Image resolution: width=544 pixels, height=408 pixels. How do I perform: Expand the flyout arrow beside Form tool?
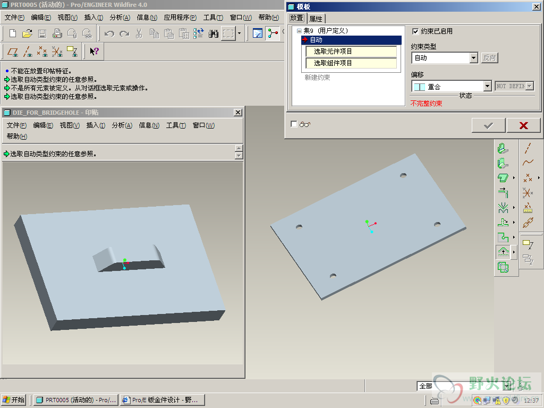514,252
